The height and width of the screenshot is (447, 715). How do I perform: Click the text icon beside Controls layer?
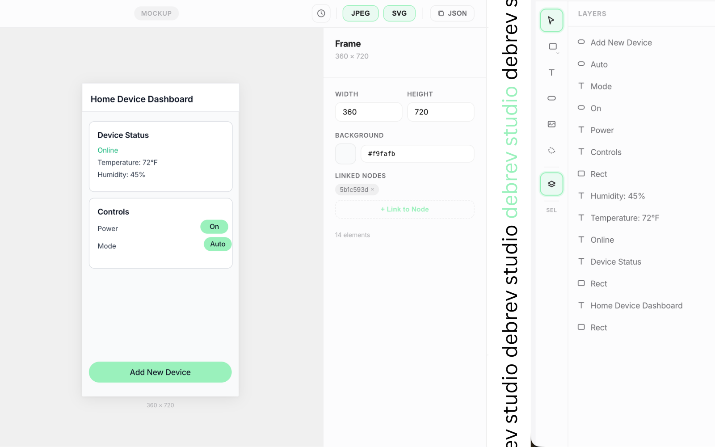[x=581, y=152]
